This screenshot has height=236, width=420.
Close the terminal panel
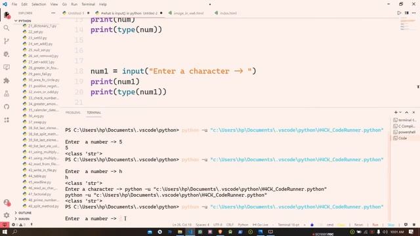413,112
